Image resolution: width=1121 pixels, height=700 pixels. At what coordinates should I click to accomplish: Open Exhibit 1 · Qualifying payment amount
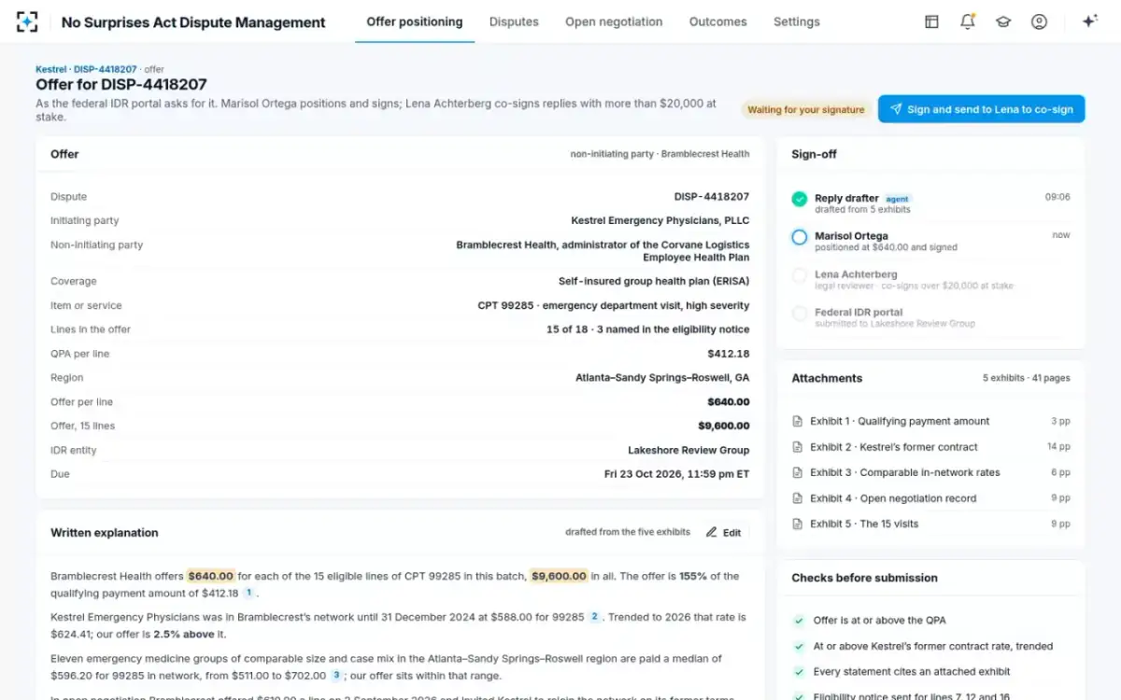(900, 421)
